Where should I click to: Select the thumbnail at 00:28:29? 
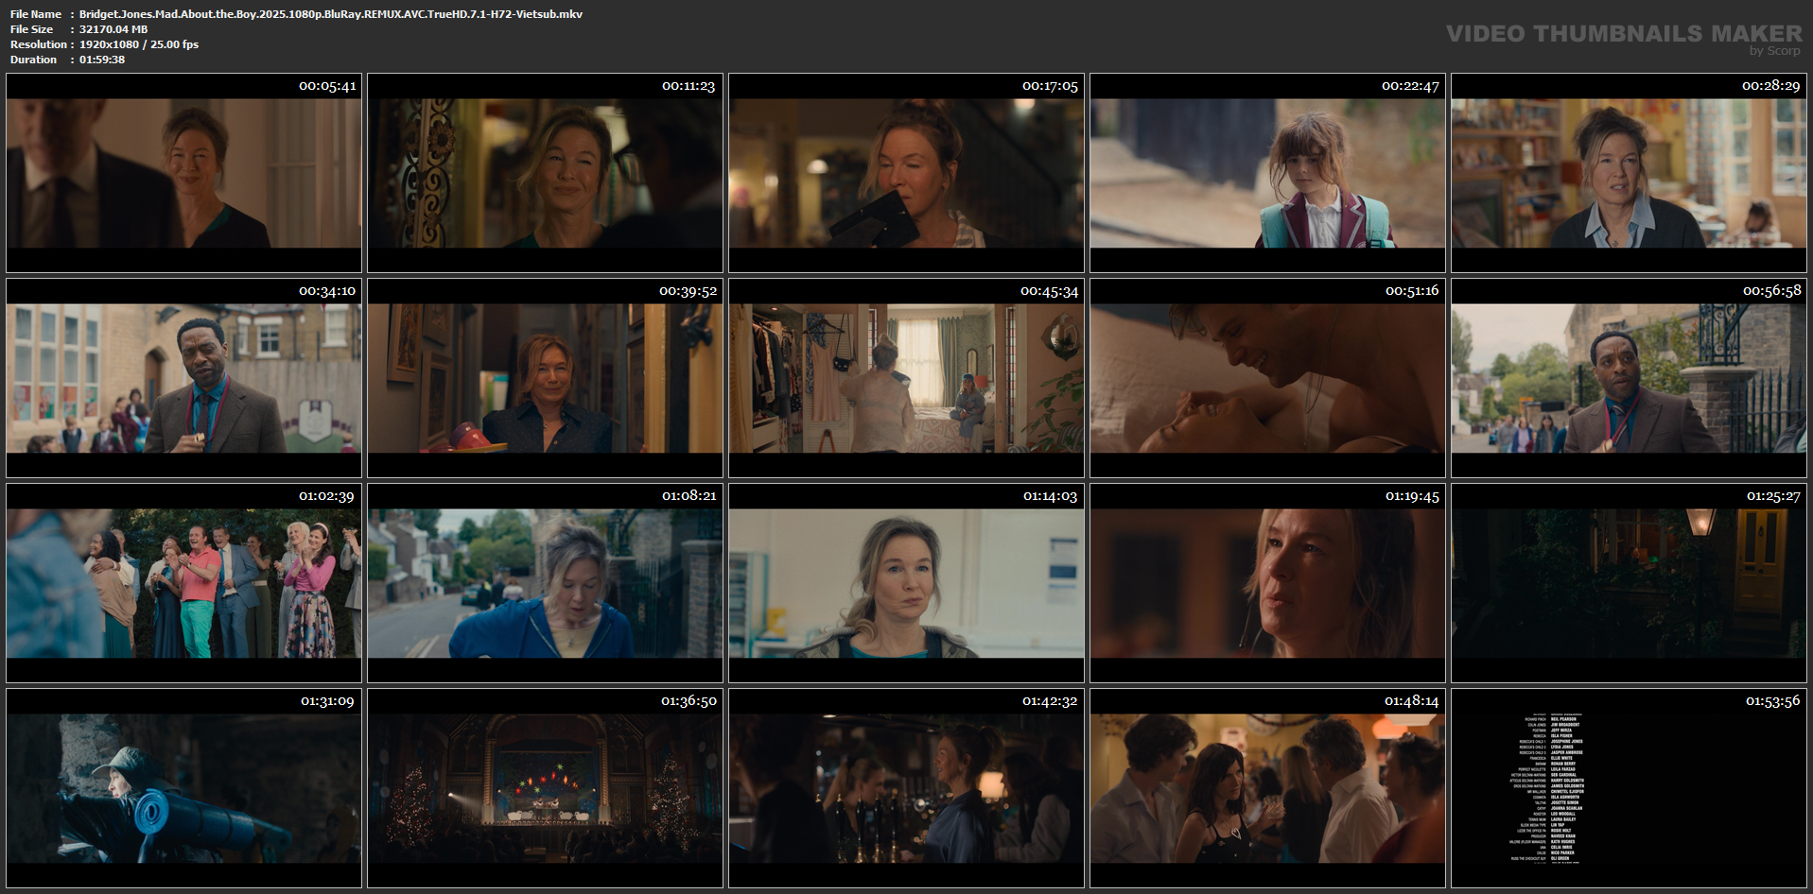tap(1629, 173)
